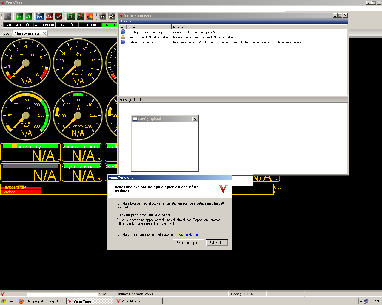Click the warning icon of Sec. trigger HALL row
The width and height of the screenshot is (382, 305).
pyautogui.click(x=123, y=37)
